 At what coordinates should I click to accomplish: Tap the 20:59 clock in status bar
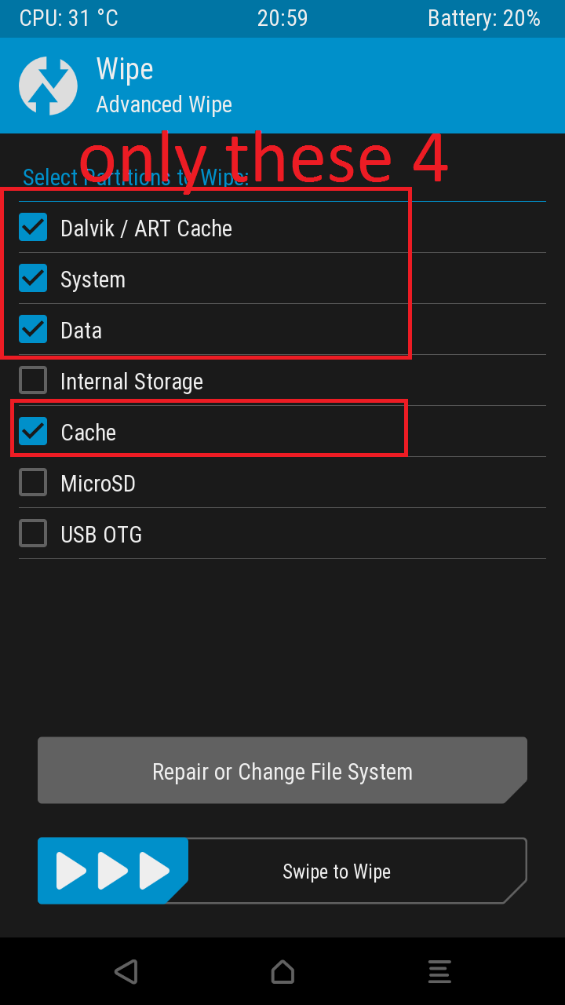(282, 19)
